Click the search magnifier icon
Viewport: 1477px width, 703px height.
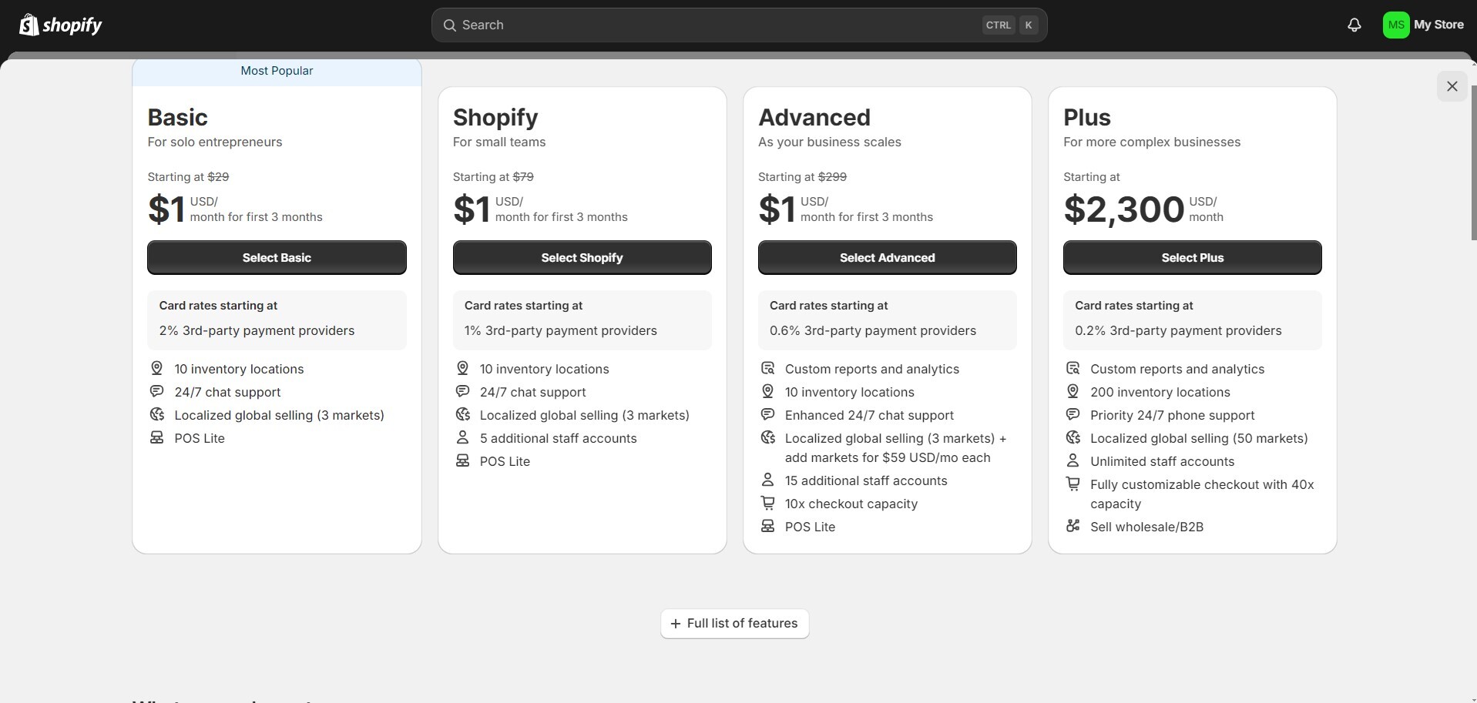pyautogui.click(x=449, y=25)
